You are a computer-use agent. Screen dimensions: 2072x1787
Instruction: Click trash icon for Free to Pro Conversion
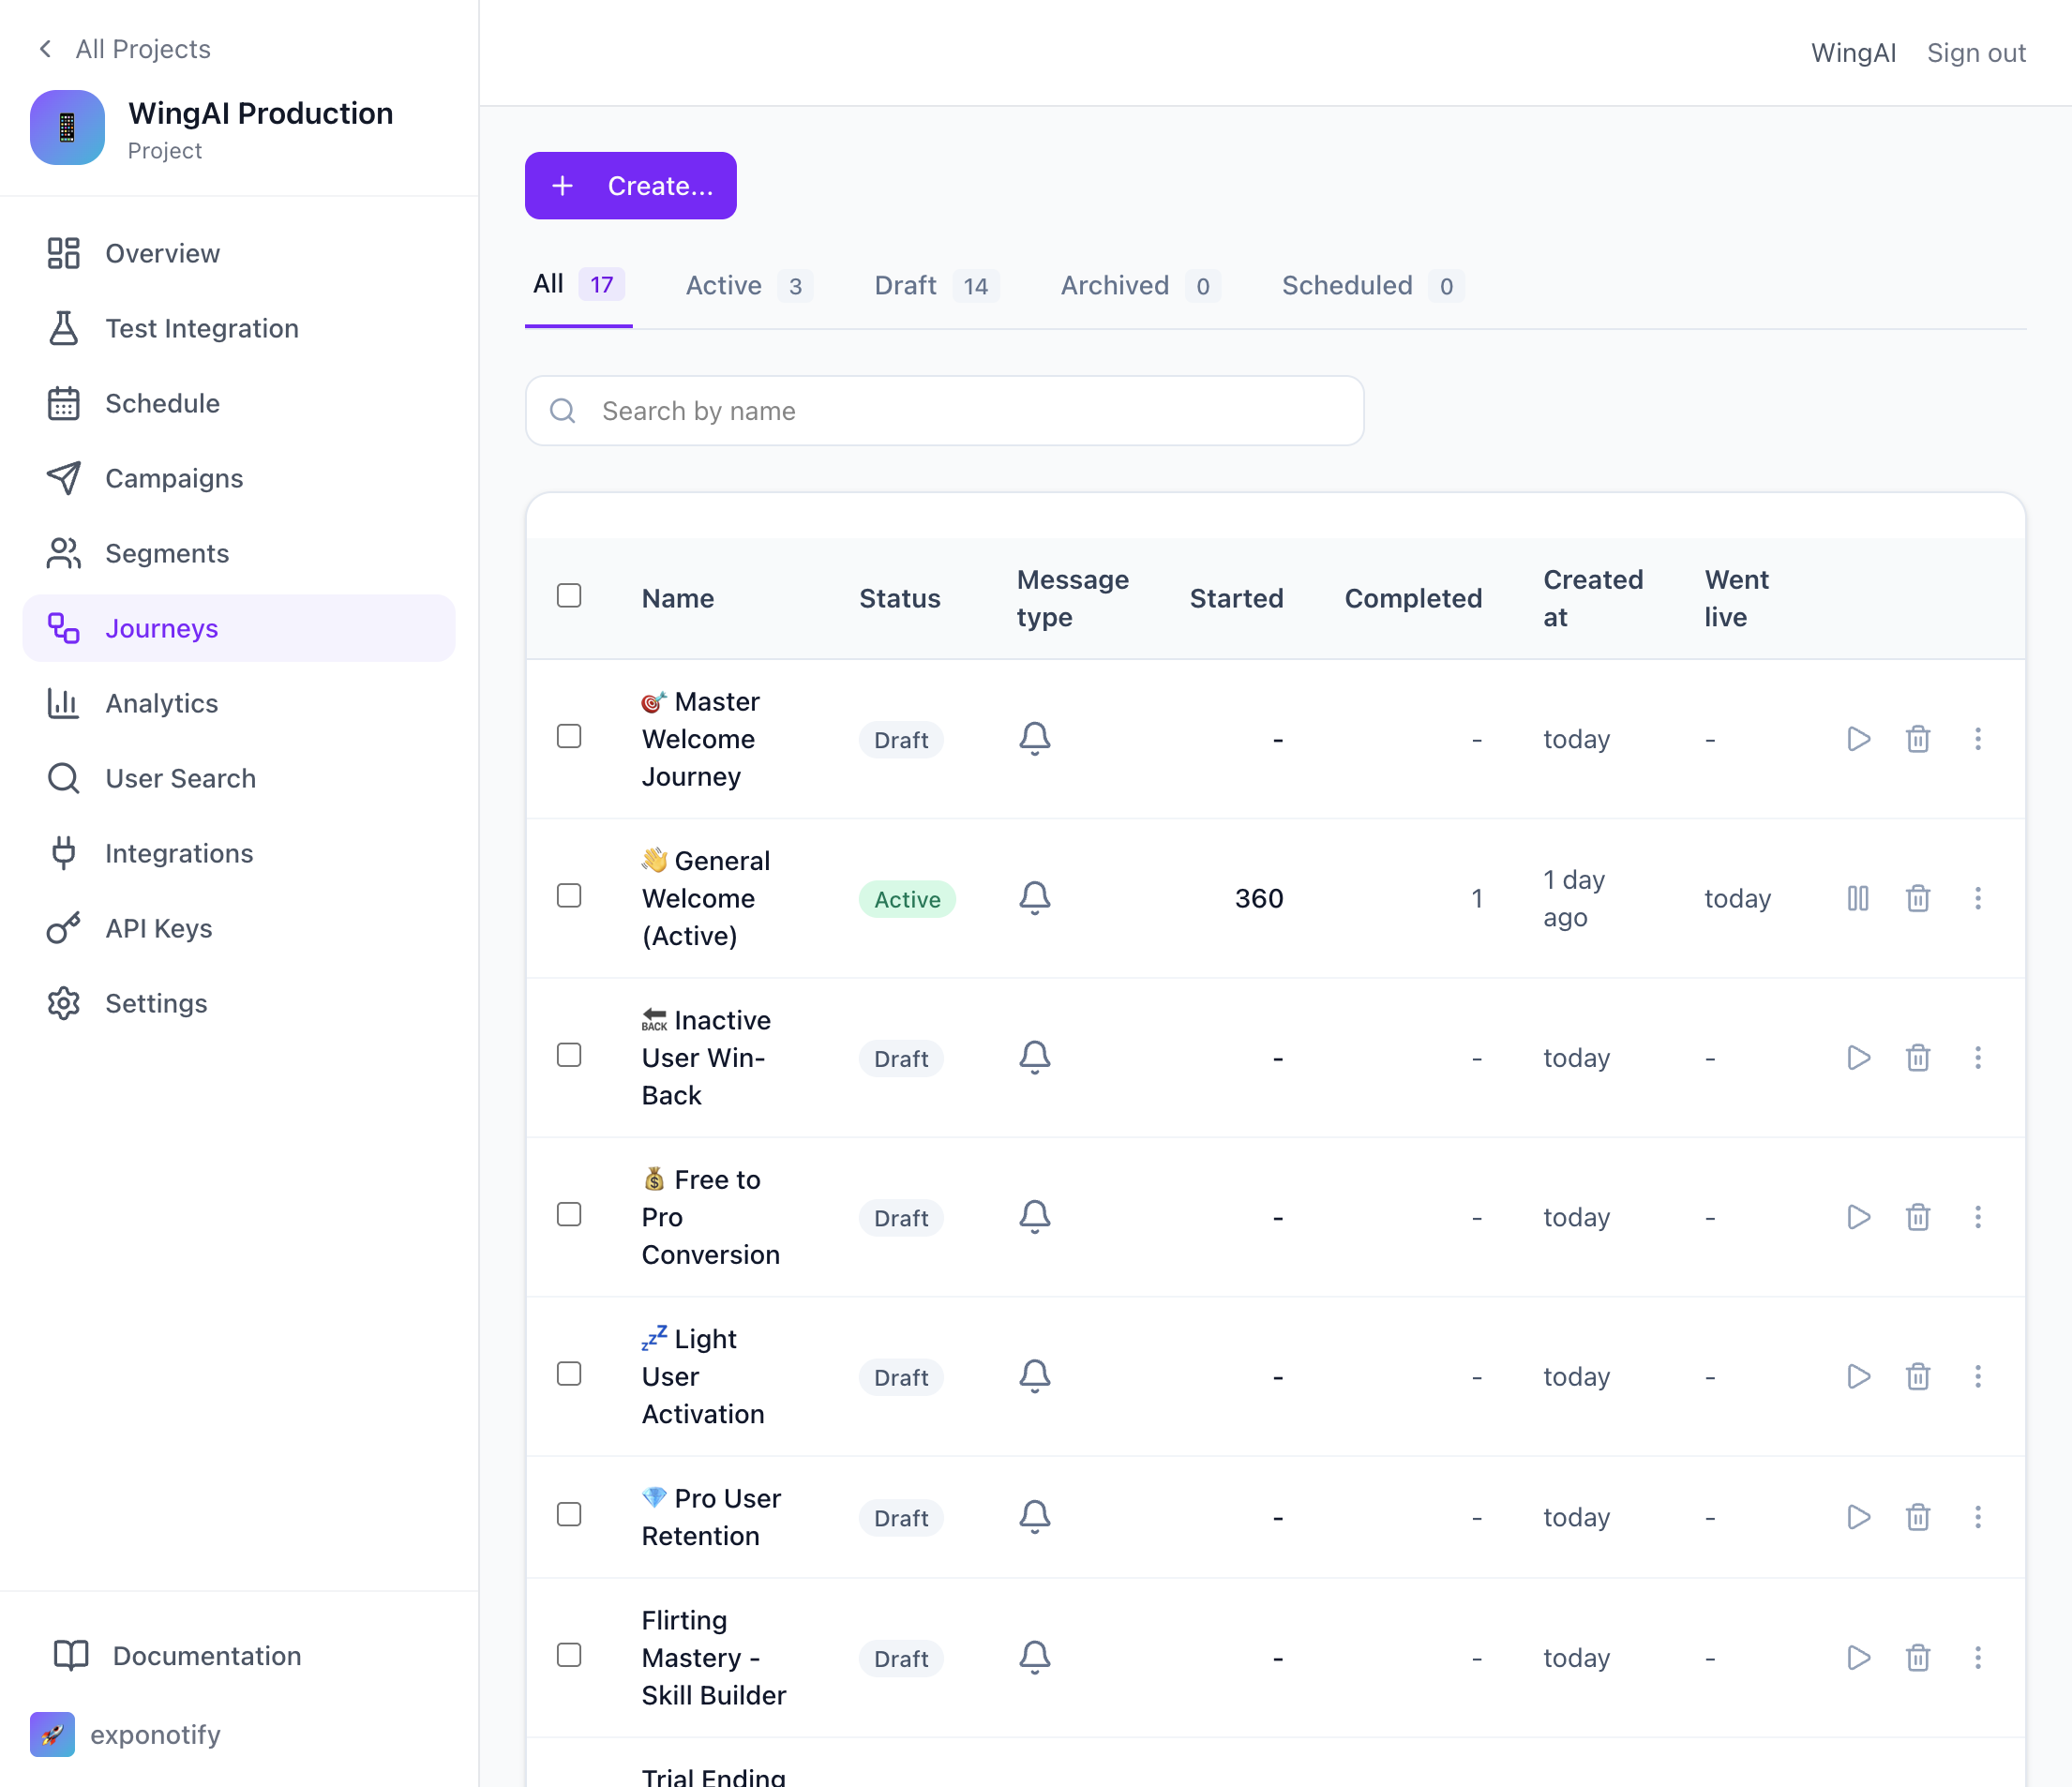click(x=1917, y=1217)
